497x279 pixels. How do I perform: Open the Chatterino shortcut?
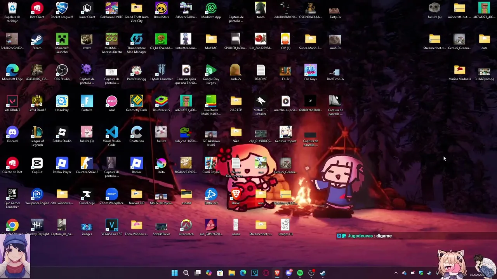coord(137,134)
